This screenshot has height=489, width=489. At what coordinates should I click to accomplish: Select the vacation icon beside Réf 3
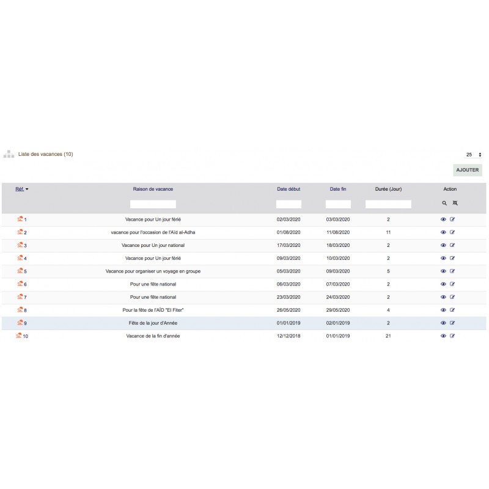(20, 244)
